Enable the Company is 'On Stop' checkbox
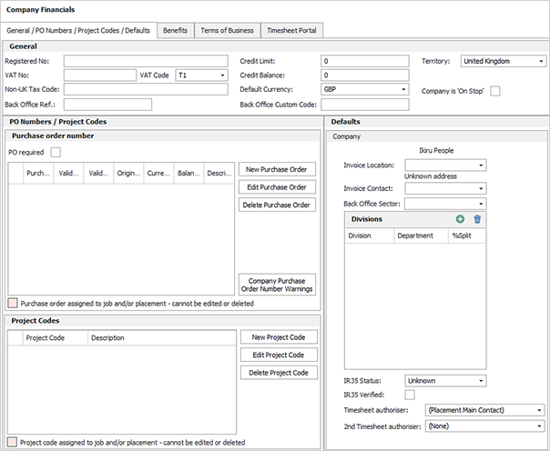Viewport: 550px width, 451px height. tap(495, 91)
